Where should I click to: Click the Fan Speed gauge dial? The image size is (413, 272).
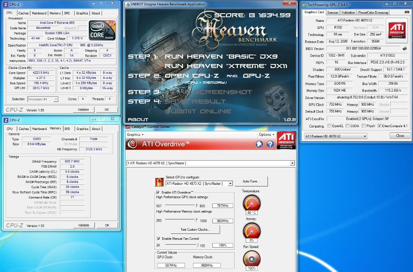(x=251, y=258)
